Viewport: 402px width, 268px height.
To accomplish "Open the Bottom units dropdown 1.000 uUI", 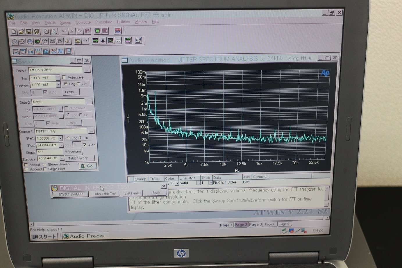I will (58, 85).
